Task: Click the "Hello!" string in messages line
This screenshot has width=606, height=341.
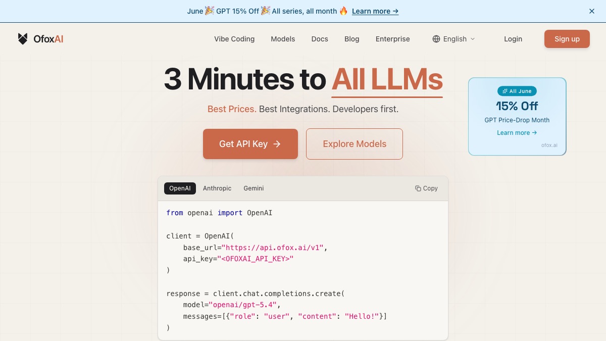Action: [x=362, y=316]
